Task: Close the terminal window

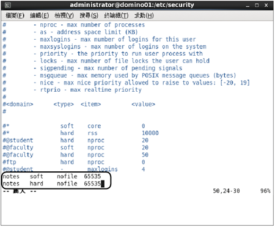Action: pos(266,6)
